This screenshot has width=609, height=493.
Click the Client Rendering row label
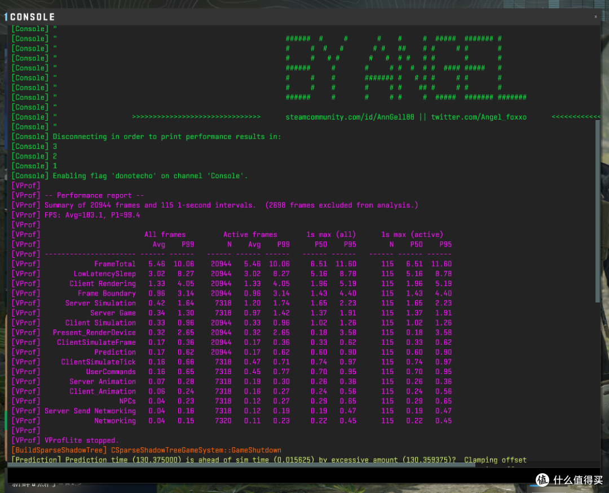pyautogui.click(x=103, y=283)
